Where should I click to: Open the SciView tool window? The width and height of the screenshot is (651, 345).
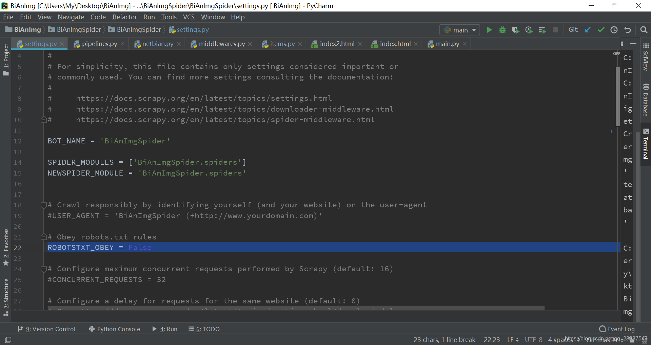coord(646,57)
